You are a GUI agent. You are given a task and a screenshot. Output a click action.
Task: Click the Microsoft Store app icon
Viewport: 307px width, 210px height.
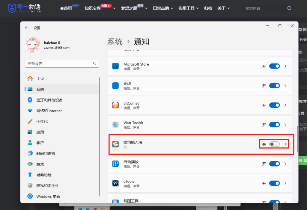(115, 66)
